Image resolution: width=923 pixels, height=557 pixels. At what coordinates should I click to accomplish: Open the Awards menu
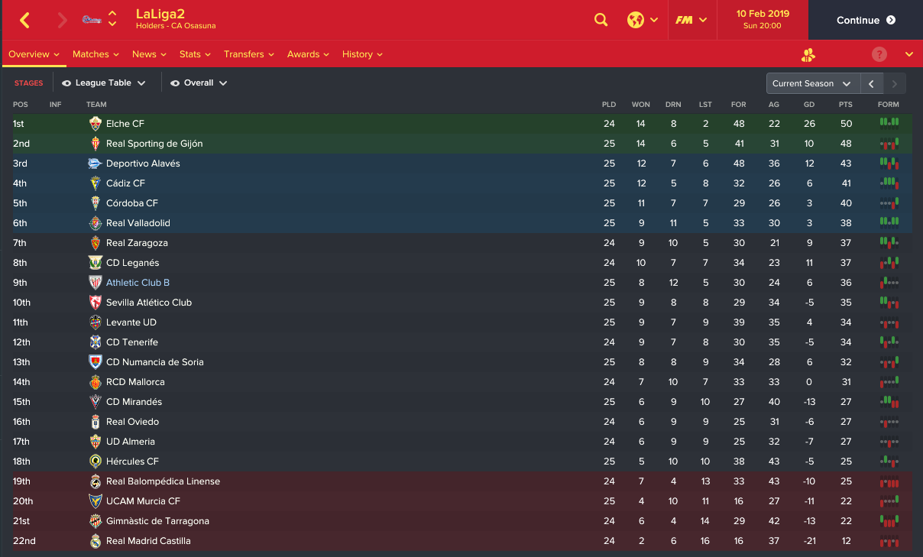pyautogui.click(x=308, y=54)
